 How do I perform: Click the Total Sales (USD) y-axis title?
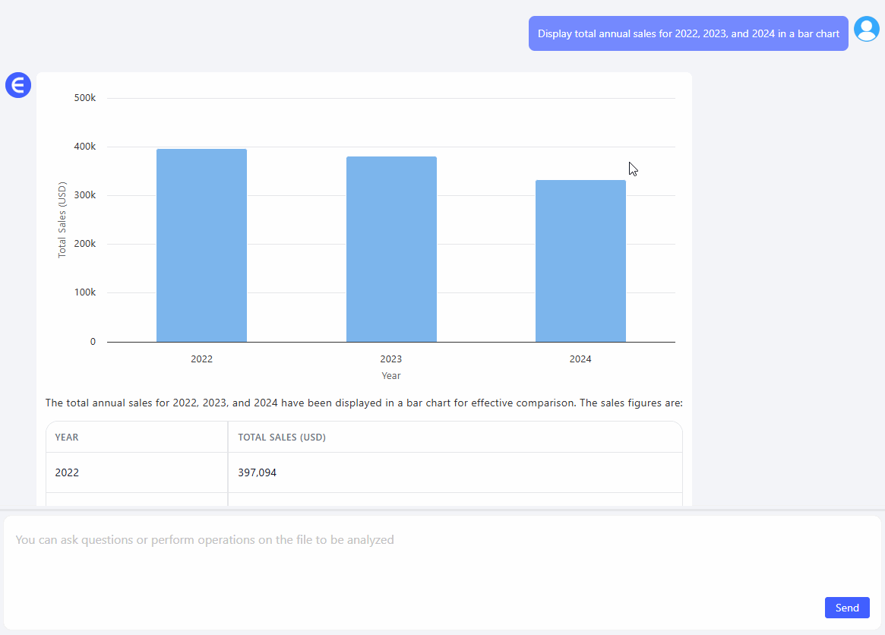62,220
